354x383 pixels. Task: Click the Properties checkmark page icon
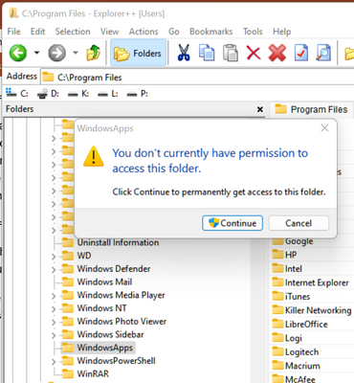(300, 53)
